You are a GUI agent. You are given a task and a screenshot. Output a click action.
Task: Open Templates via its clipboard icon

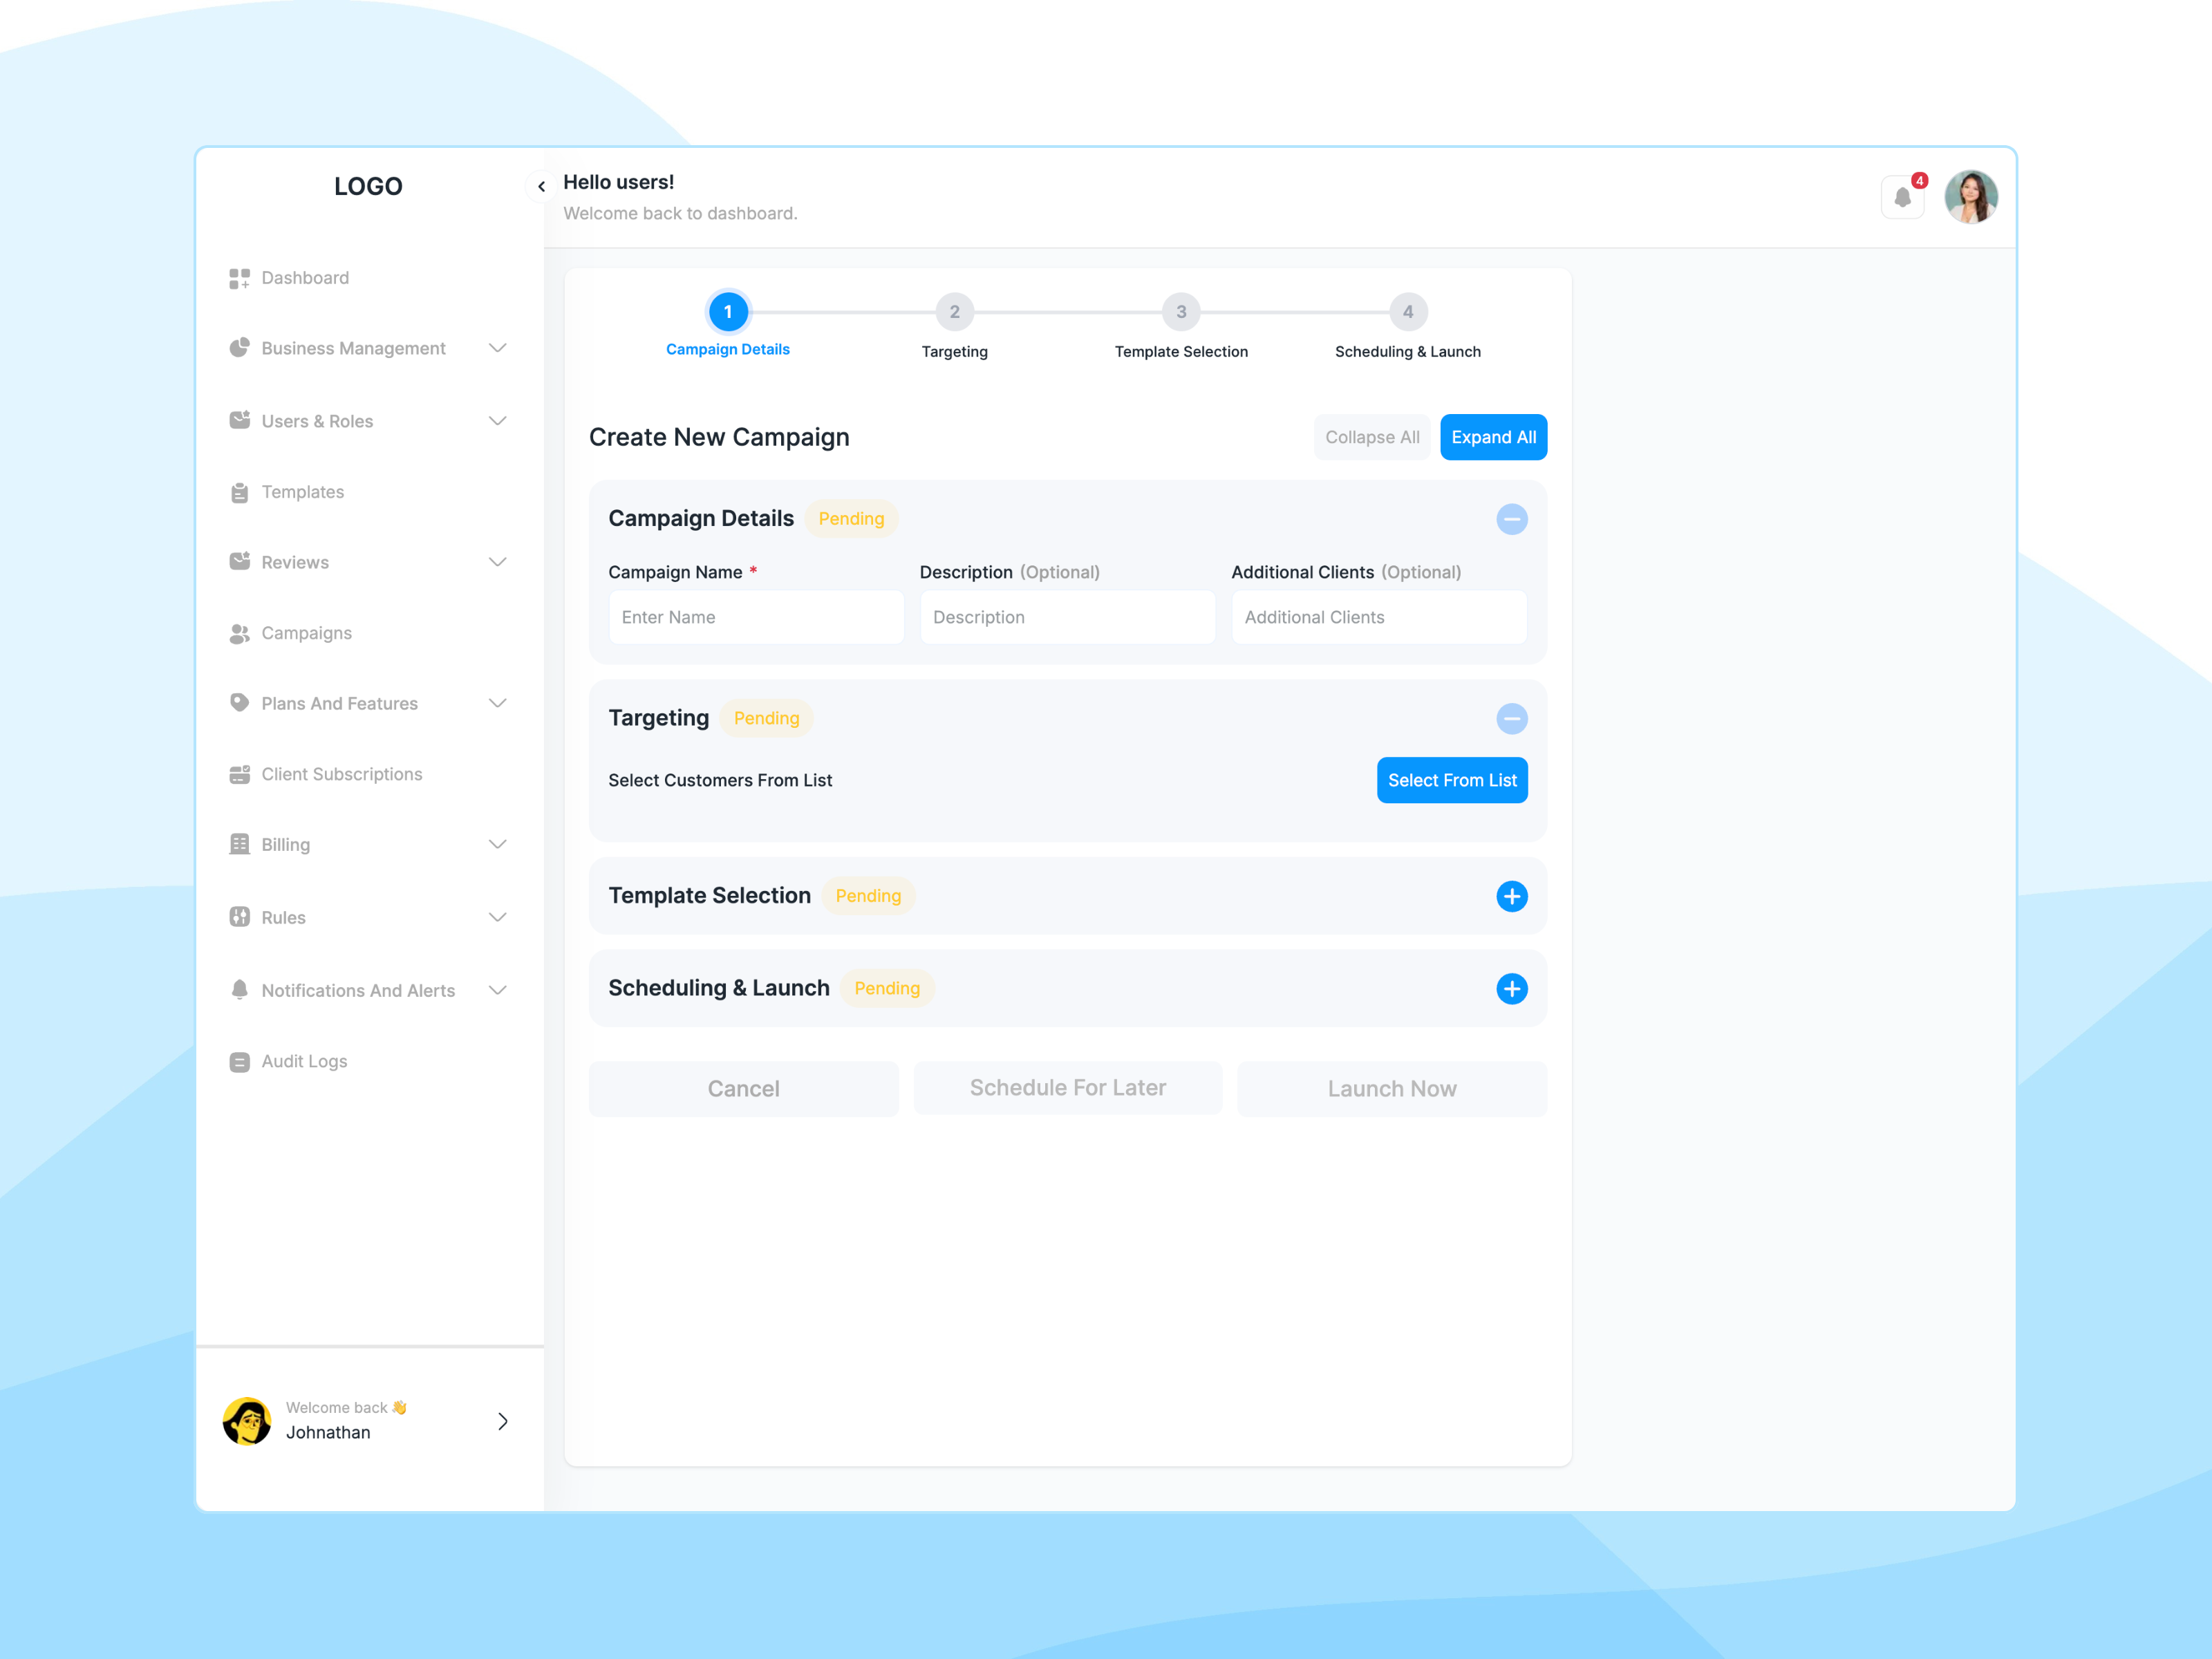pos(239,492)
